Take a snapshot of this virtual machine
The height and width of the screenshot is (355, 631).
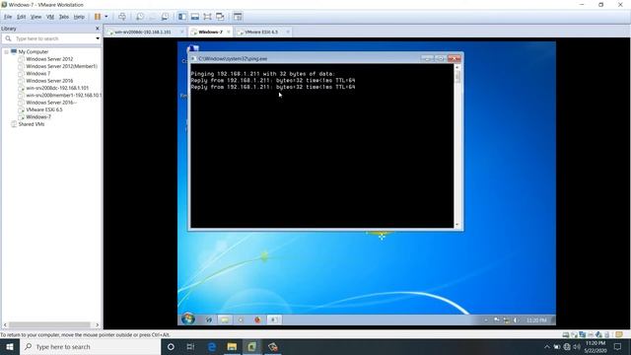coord(140,17)
